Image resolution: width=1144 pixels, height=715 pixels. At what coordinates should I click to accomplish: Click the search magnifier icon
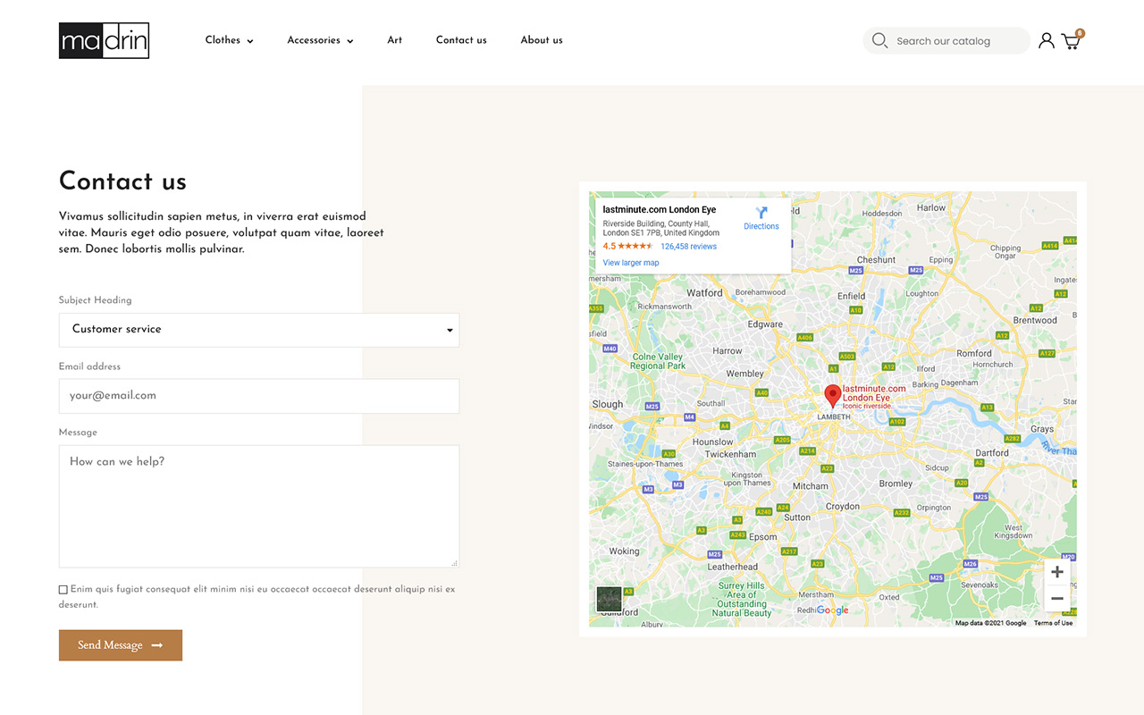point(879,40)
